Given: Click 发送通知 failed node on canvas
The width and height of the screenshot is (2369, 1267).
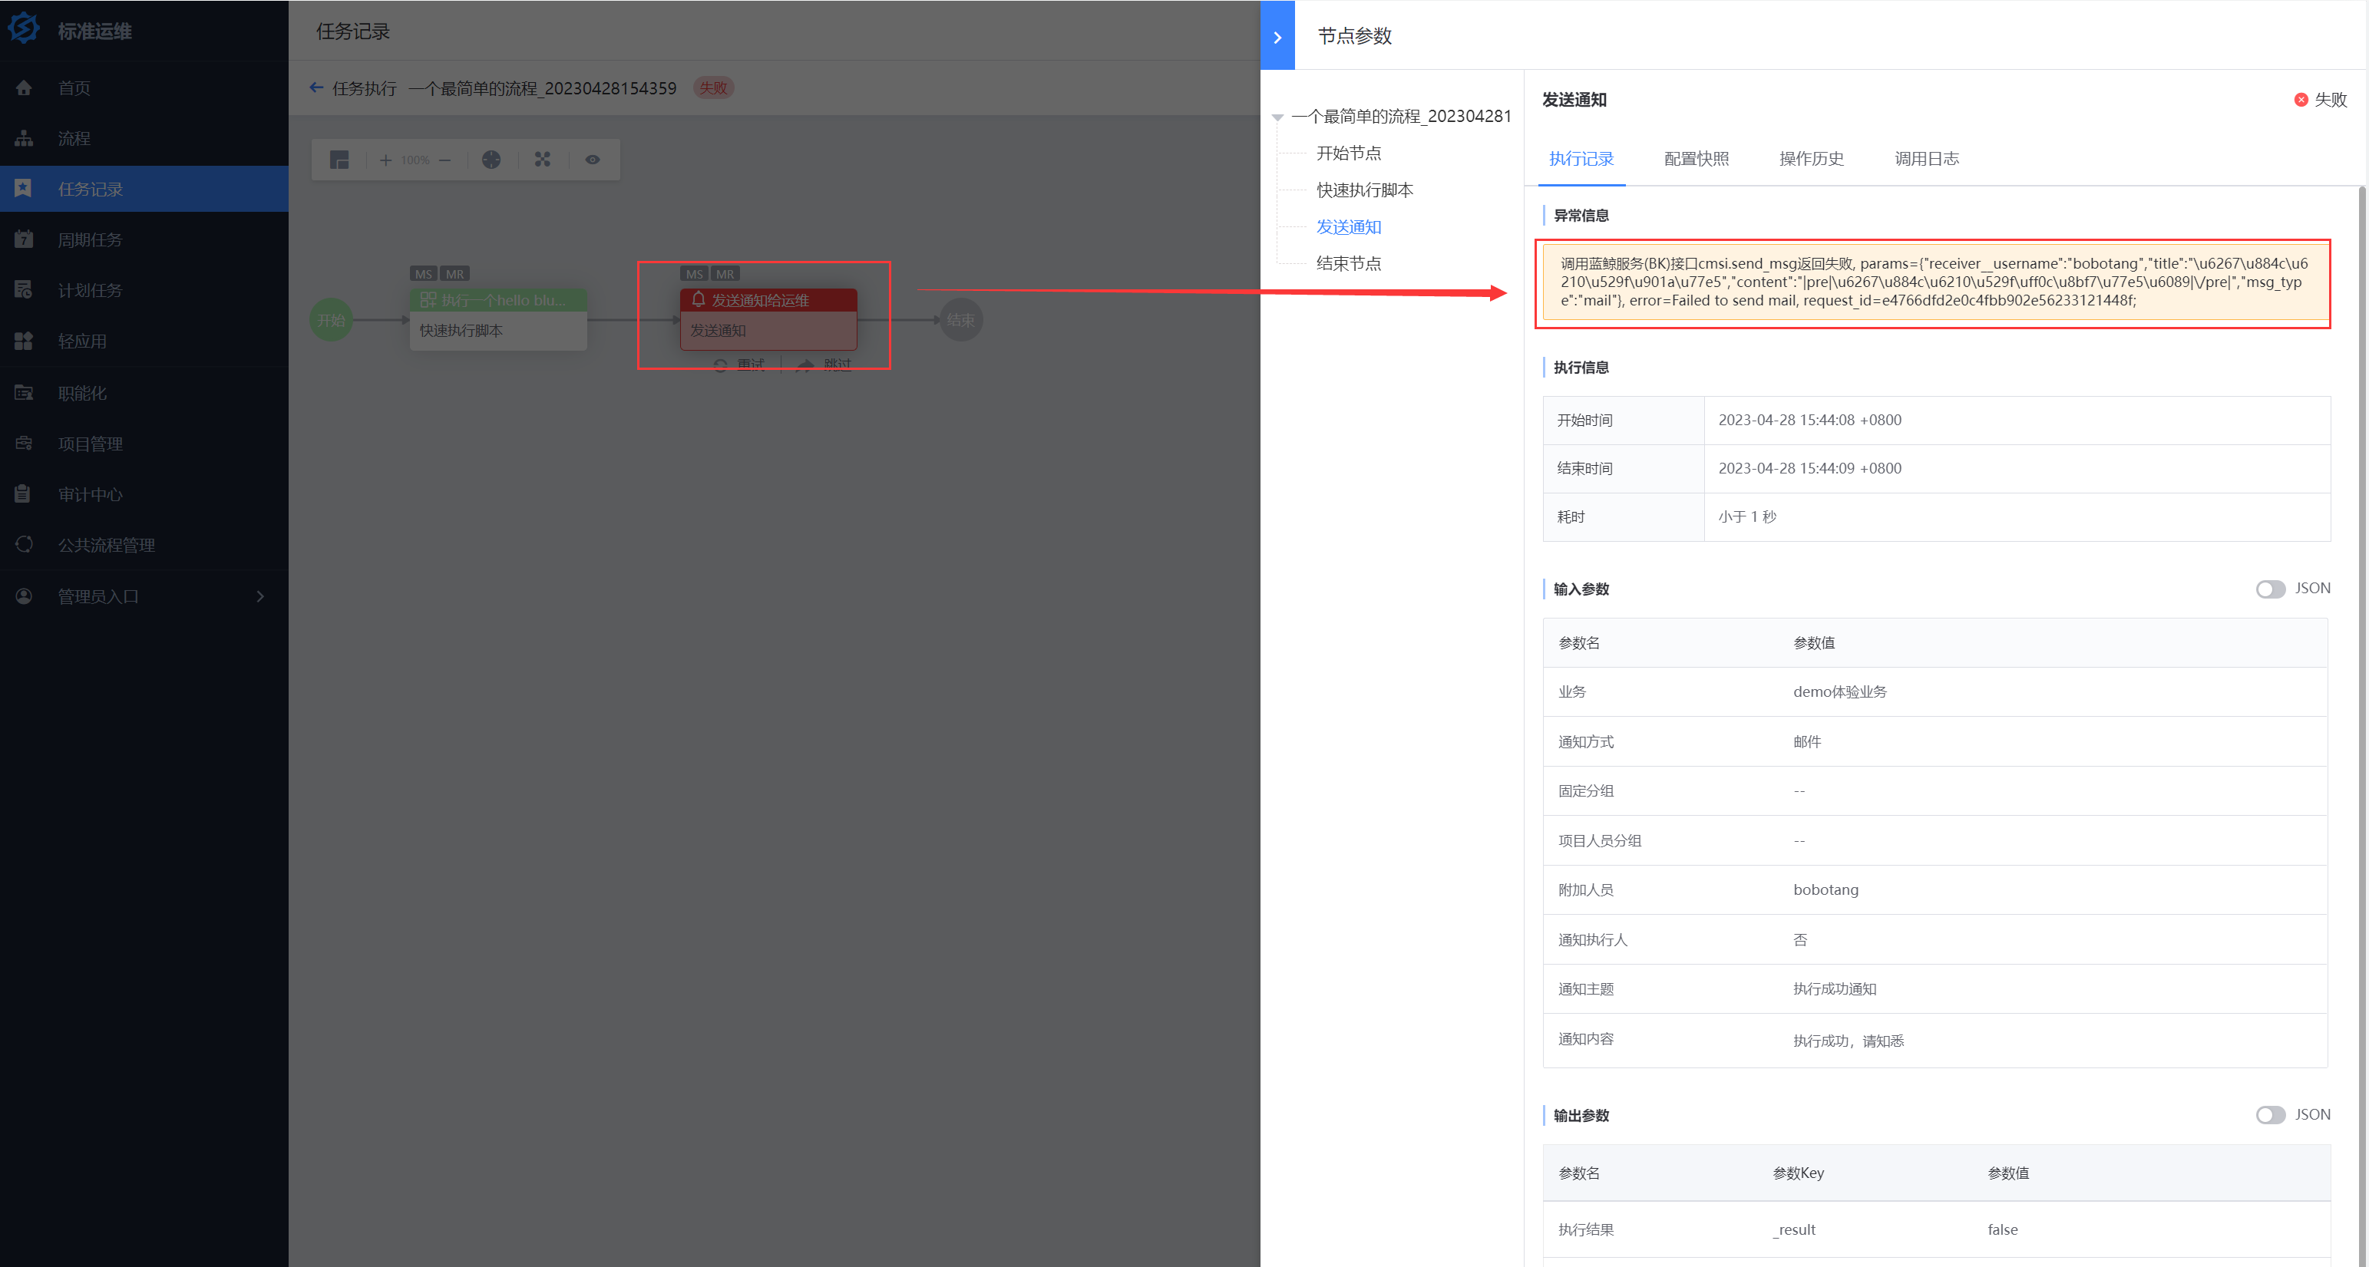Looking at the screenshot, I should (x=769, y=319).
